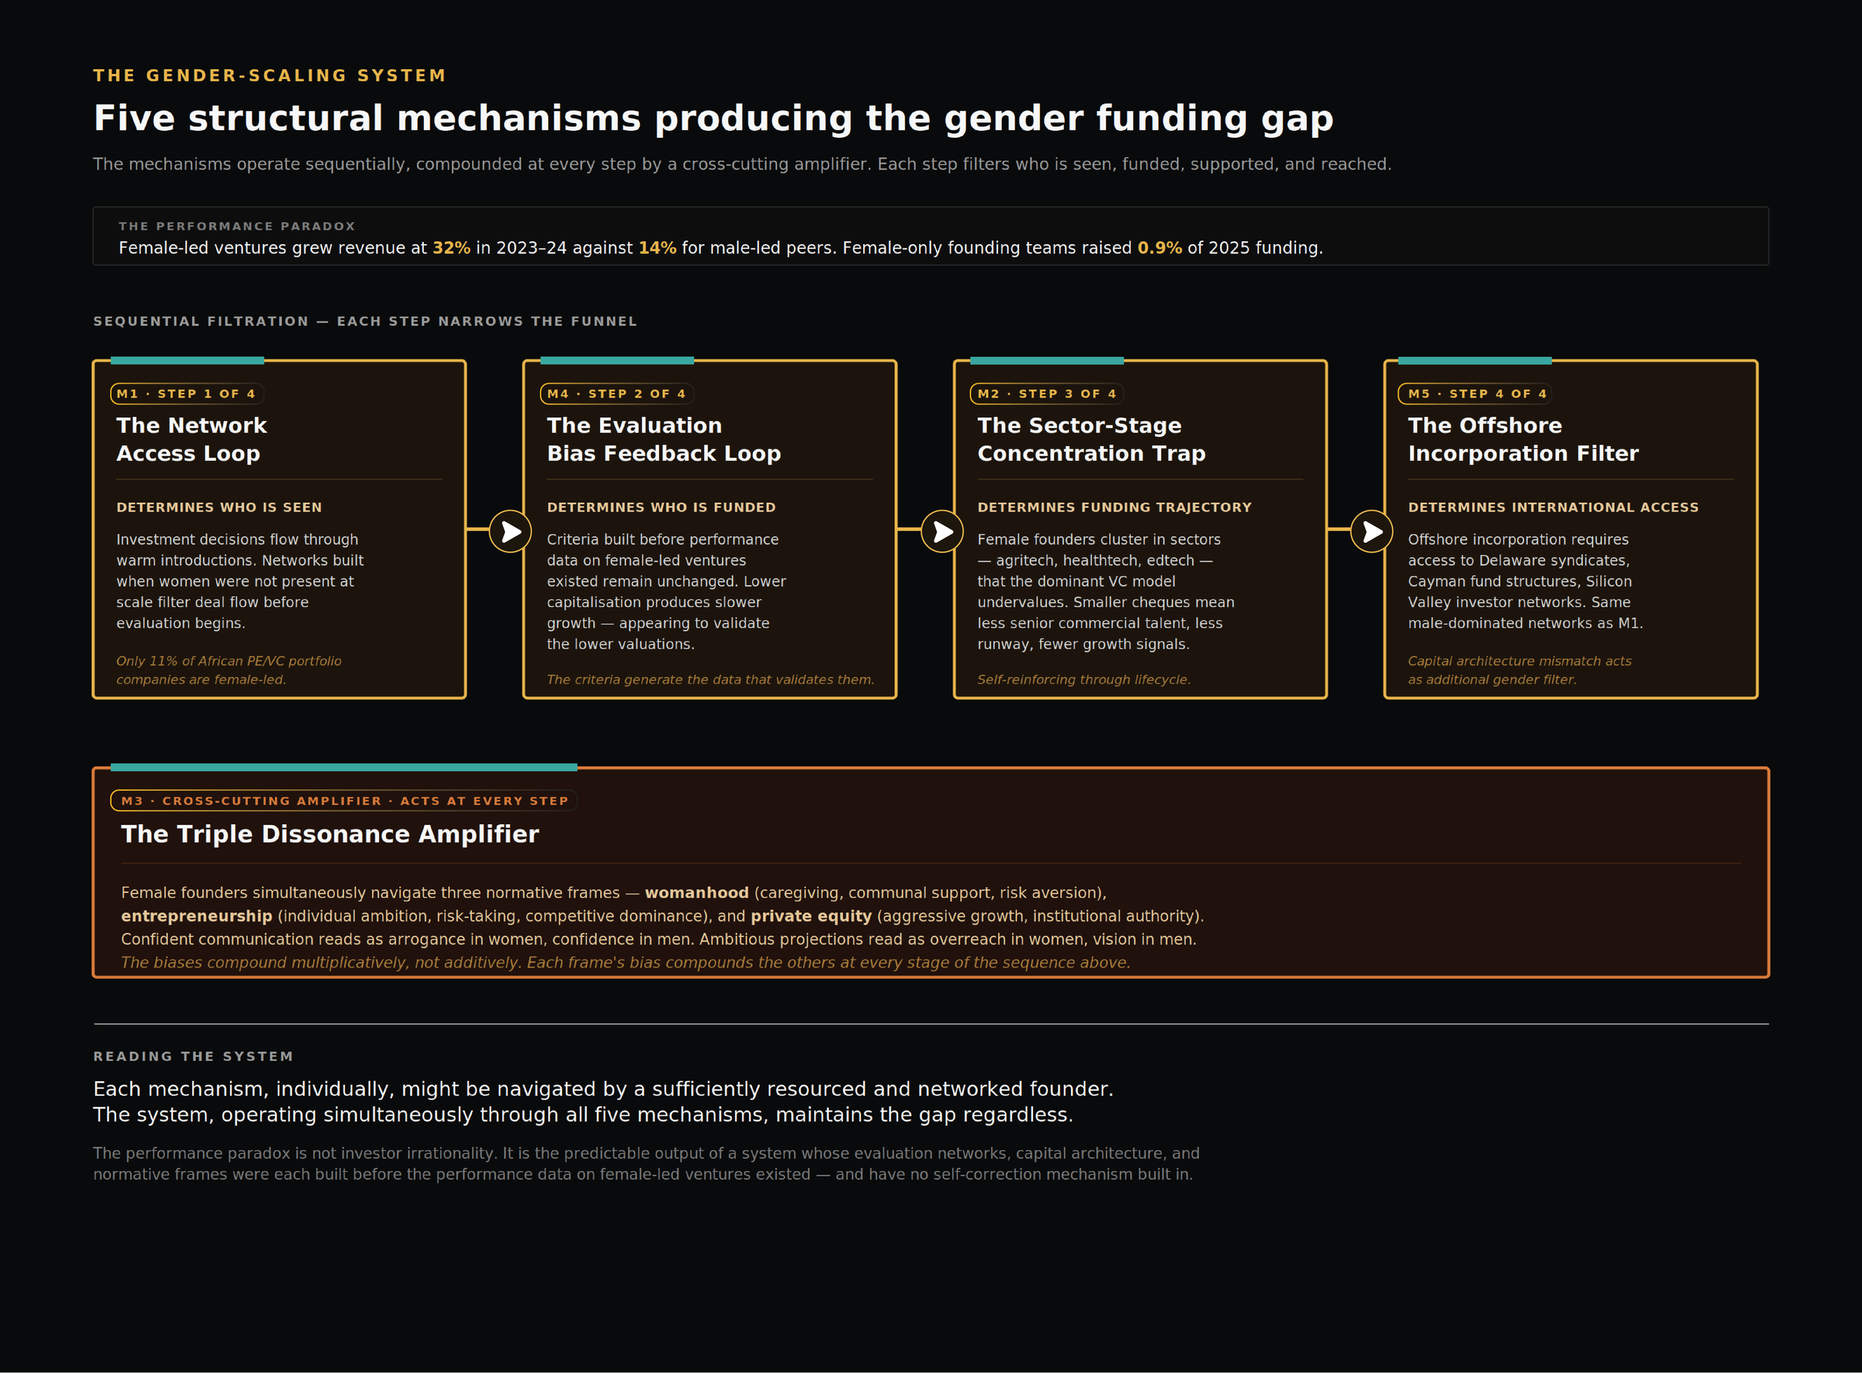Open The Network Access Loop card title
The width and height of the screenshot is (1862, 1373).
pos(191,439)
